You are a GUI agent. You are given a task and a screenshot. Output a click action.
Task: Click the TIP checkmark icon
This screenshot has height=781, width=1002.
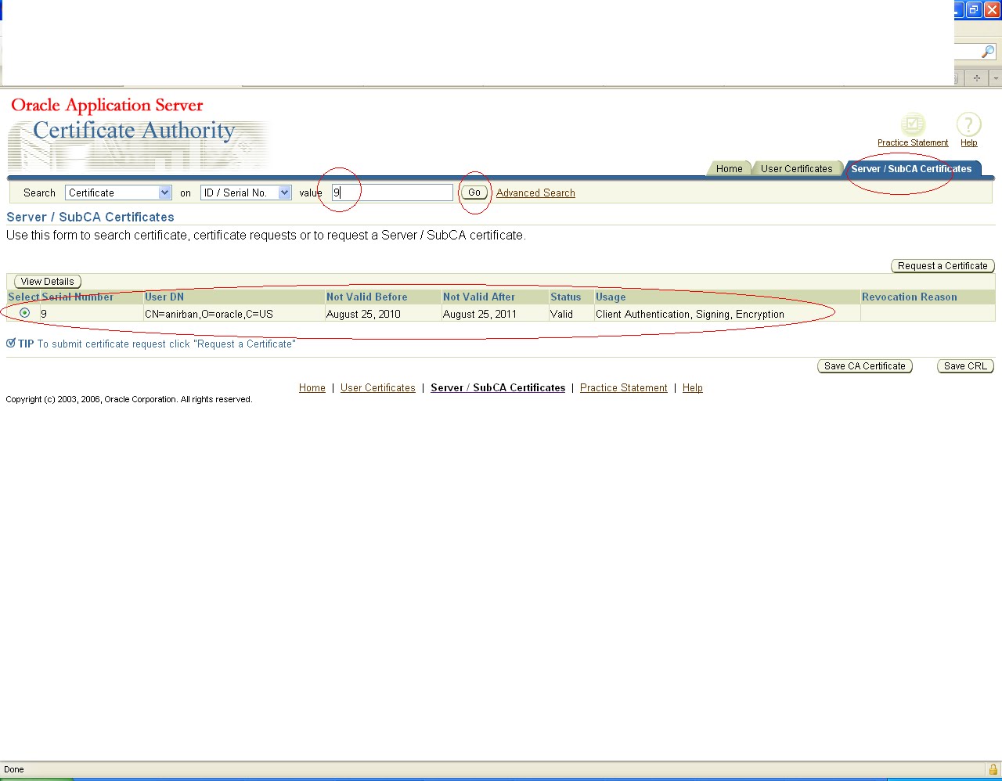[10, 344]
